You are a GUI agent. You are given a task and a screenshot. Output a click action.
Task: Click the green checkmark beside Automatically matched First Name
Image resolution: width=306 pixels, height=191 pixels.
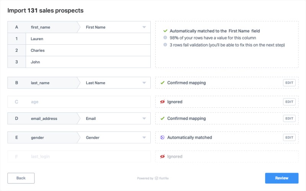[x=165, y=31]
